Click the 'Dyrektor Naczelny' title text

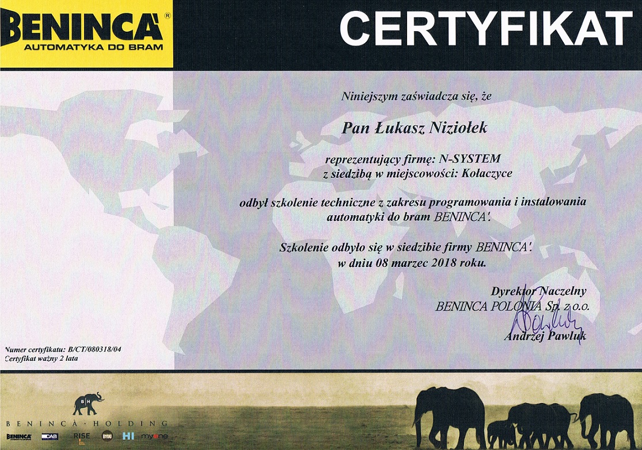tap(538, 291)
